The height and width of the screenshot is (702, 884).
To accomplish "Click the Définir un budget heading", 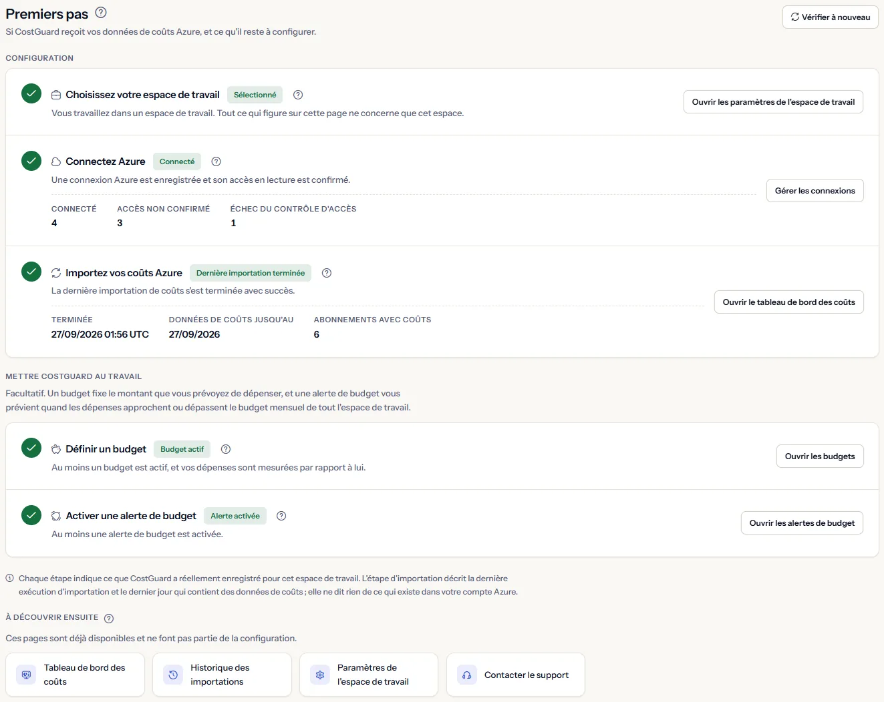I will pyautogui.click(x=106, y=449).
